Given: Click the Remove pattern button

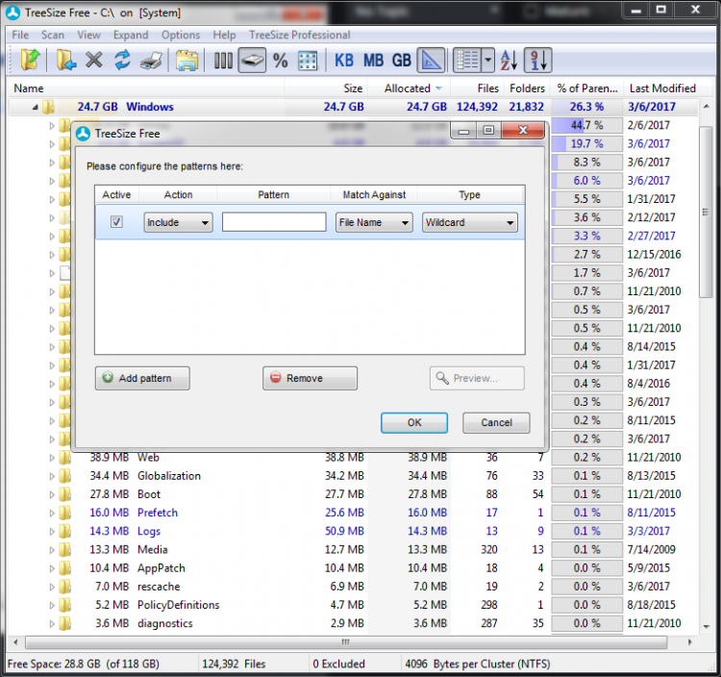Looking at the screenshot, I should point(310,378).
